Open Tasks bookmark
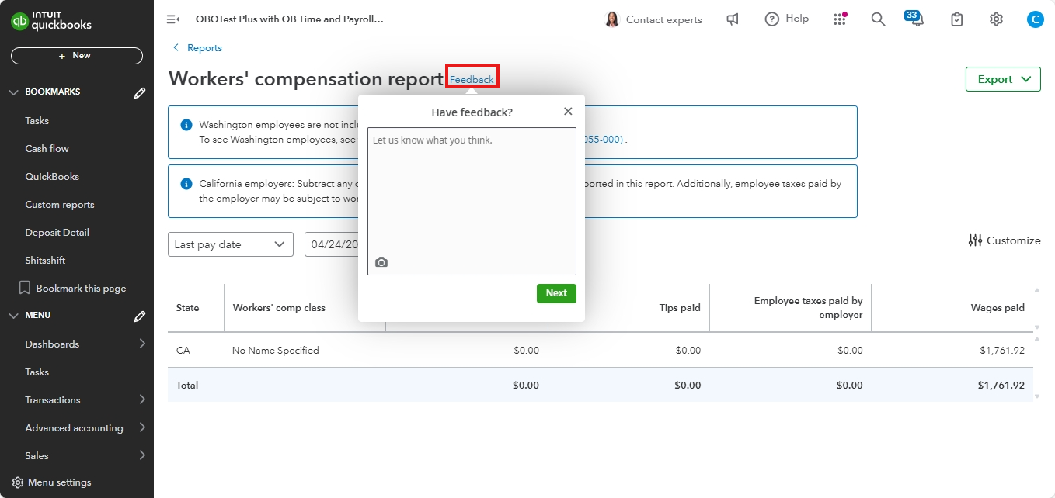 click(x=37, y=121)
